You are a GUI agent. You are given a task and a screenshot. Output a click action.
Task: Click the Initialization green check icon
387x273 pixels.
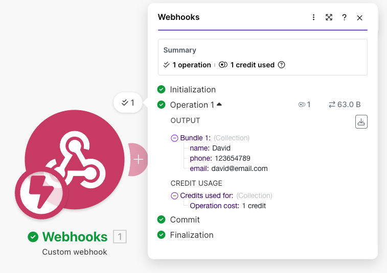[162, 89]
